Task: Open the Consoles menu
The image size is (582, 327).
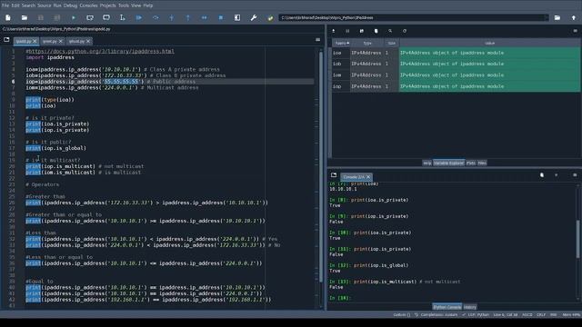Action: (89, 5)
